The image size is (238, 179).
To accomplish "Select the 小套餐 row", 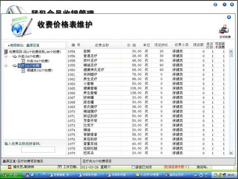I will [146, 84].
